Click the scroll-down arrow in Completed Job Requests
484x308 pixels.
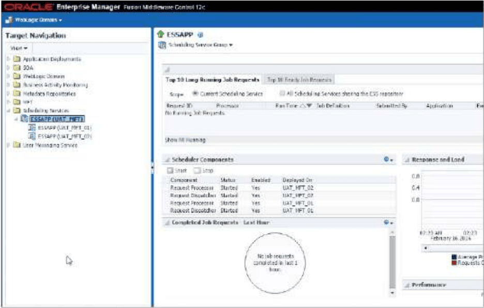pyautogui.click(x=392, y=292)
